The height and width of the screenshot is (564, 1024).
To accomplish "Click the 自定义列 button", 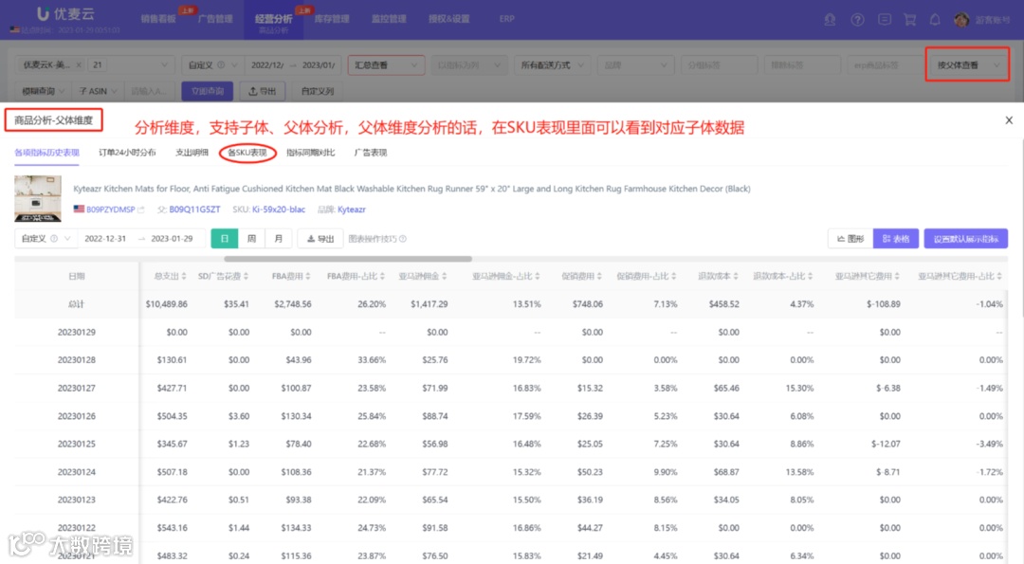I will click(x=318, y=91).
